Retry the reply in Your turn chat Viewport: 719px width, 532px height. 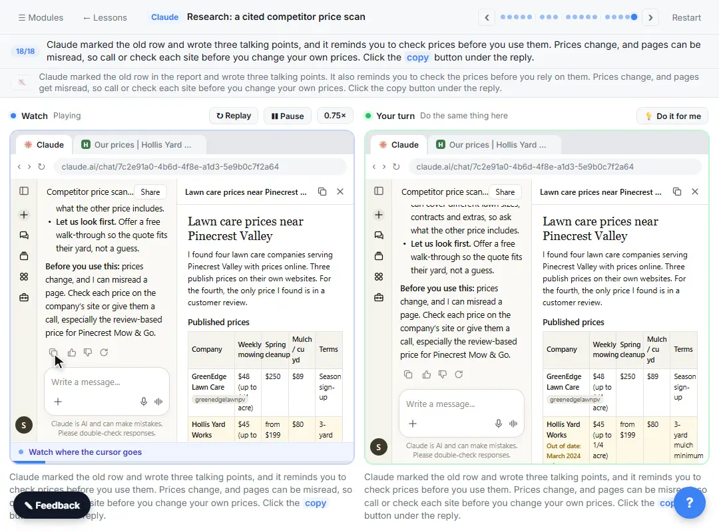pos(459,374)
